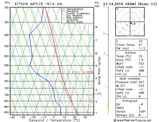Click the 900 hPa pressure label
The image size is (159, 122).
coord(7,112)
